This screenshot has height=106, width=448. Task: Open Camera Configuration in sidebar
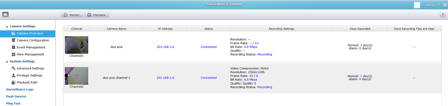pyautogui.click(x=30, y=40)
